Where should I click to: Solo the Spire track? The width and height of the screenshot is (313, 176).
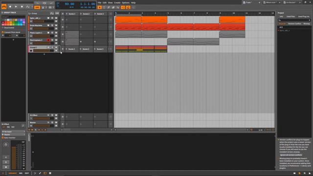click(x=52, y=18)
